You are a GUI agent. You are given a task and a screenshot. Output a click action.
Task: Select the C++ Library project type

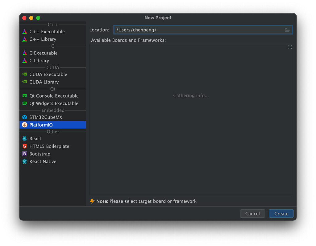point(43,39)
